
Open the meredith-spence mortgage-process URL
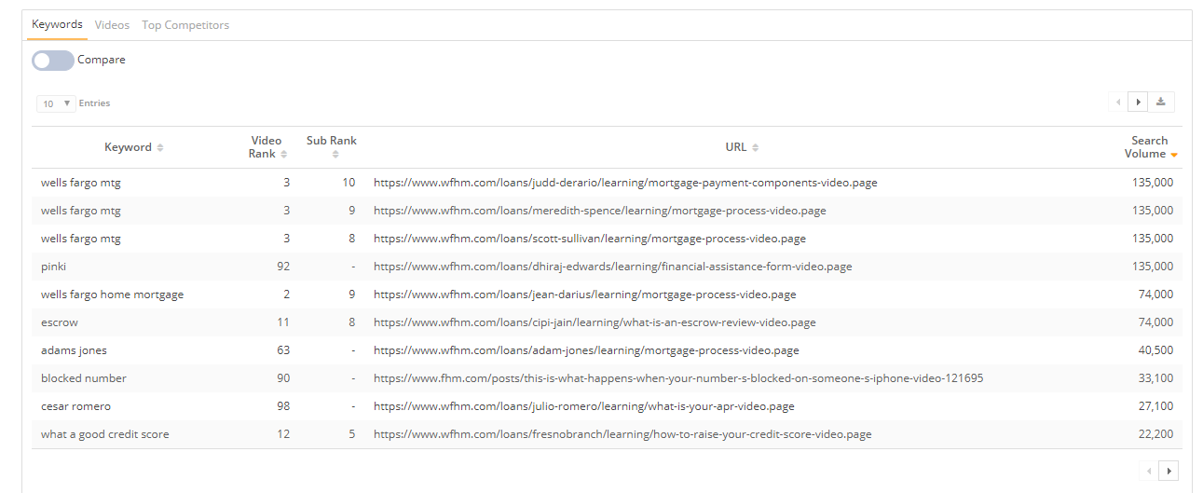coord(600,211)
